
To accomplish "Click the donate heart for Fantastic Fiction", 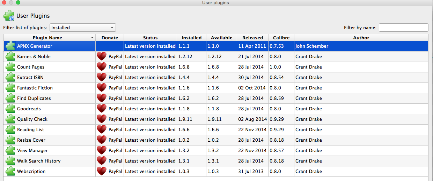I will point(102,88).
